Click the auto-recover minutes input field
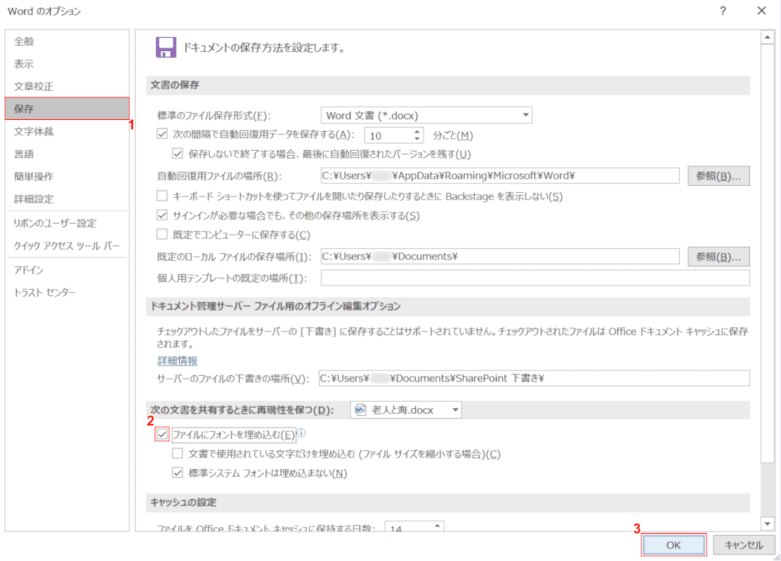This screenshot has width=781, height=561. pyautogui.click(x=388, y=135)
